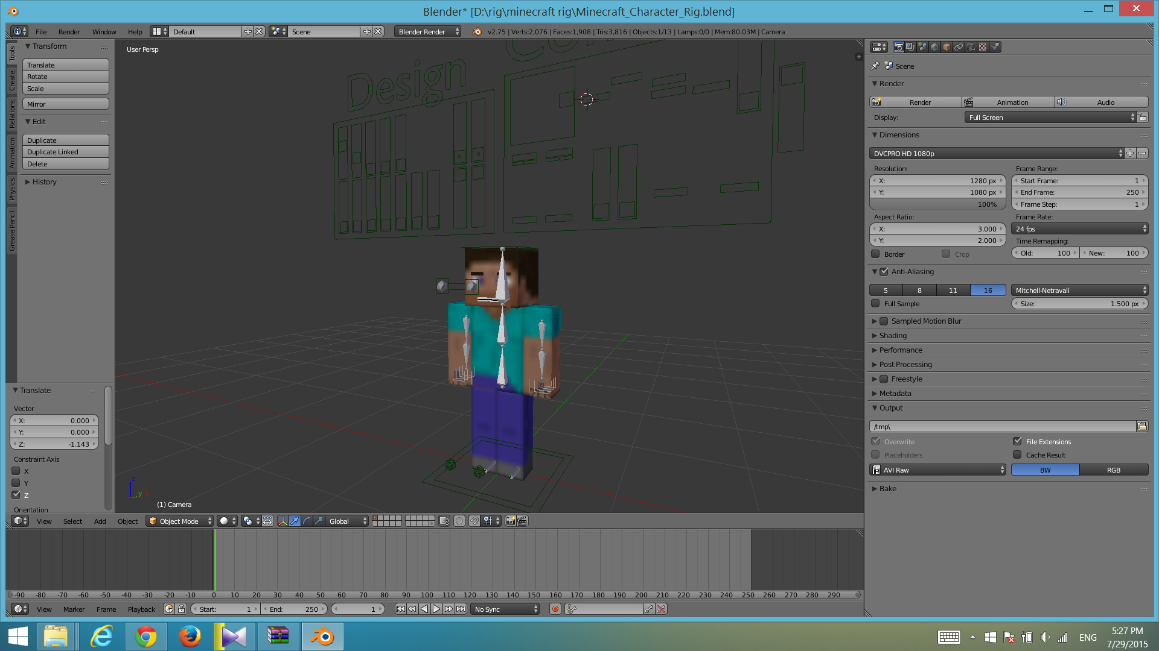This screenshot has width=1159, height=651.
Task: Toggle proportional editing icon in 3D header
Action: click(459, 521)
